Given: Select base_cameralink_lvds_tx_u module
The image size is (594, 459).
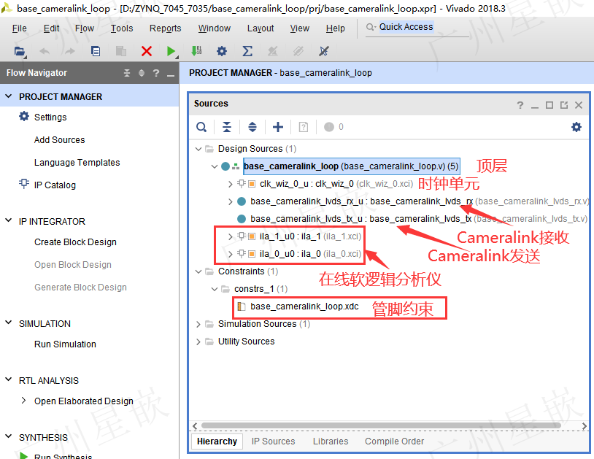Looking at the screenshot, I should 360,219.
